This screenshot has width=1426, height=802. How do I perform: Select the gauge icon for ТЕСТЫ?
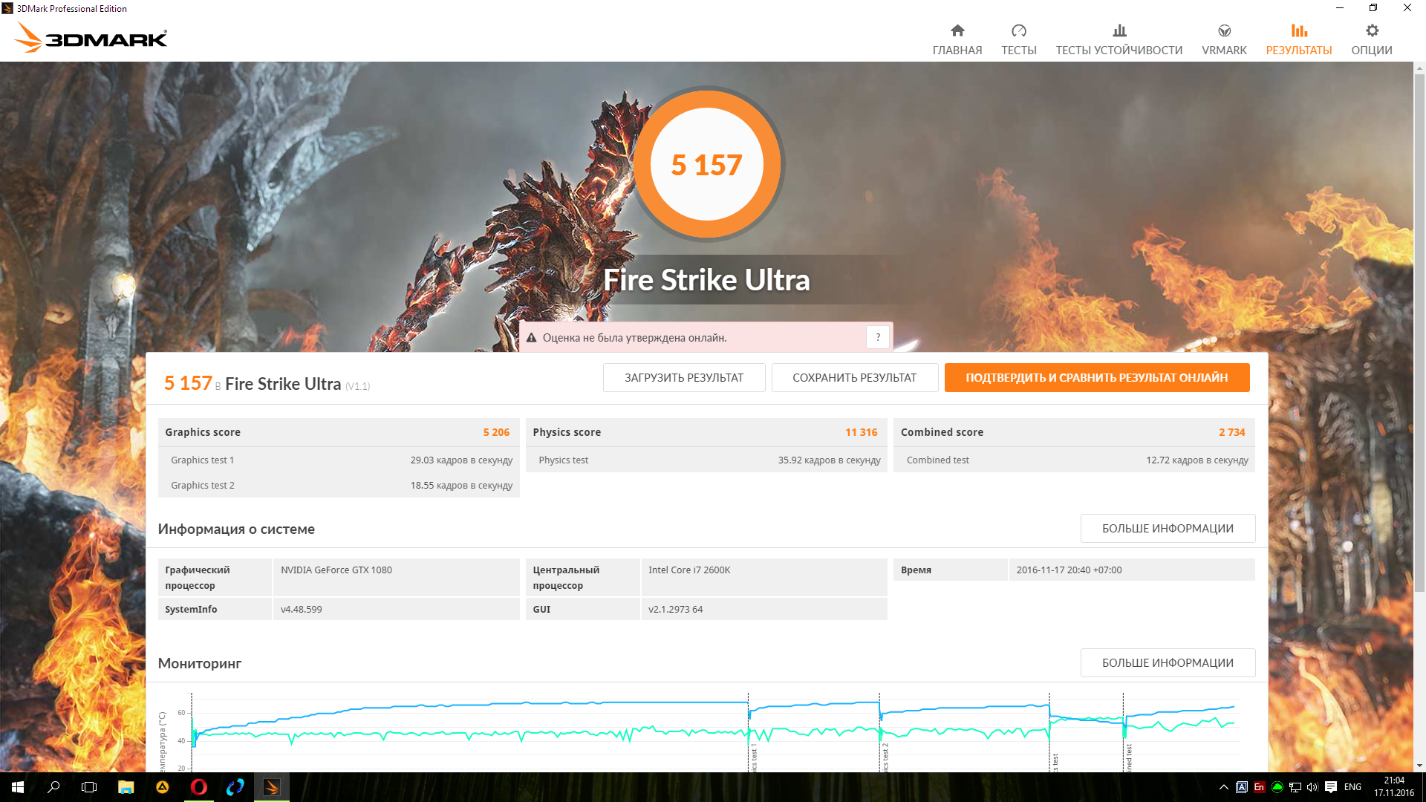[x=1018, y=31]
